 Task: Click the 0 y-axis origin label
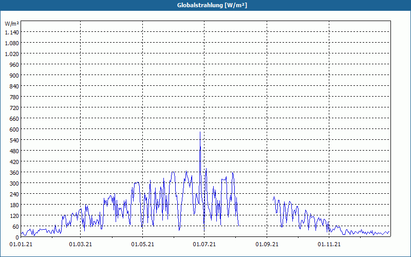[17, 237]
